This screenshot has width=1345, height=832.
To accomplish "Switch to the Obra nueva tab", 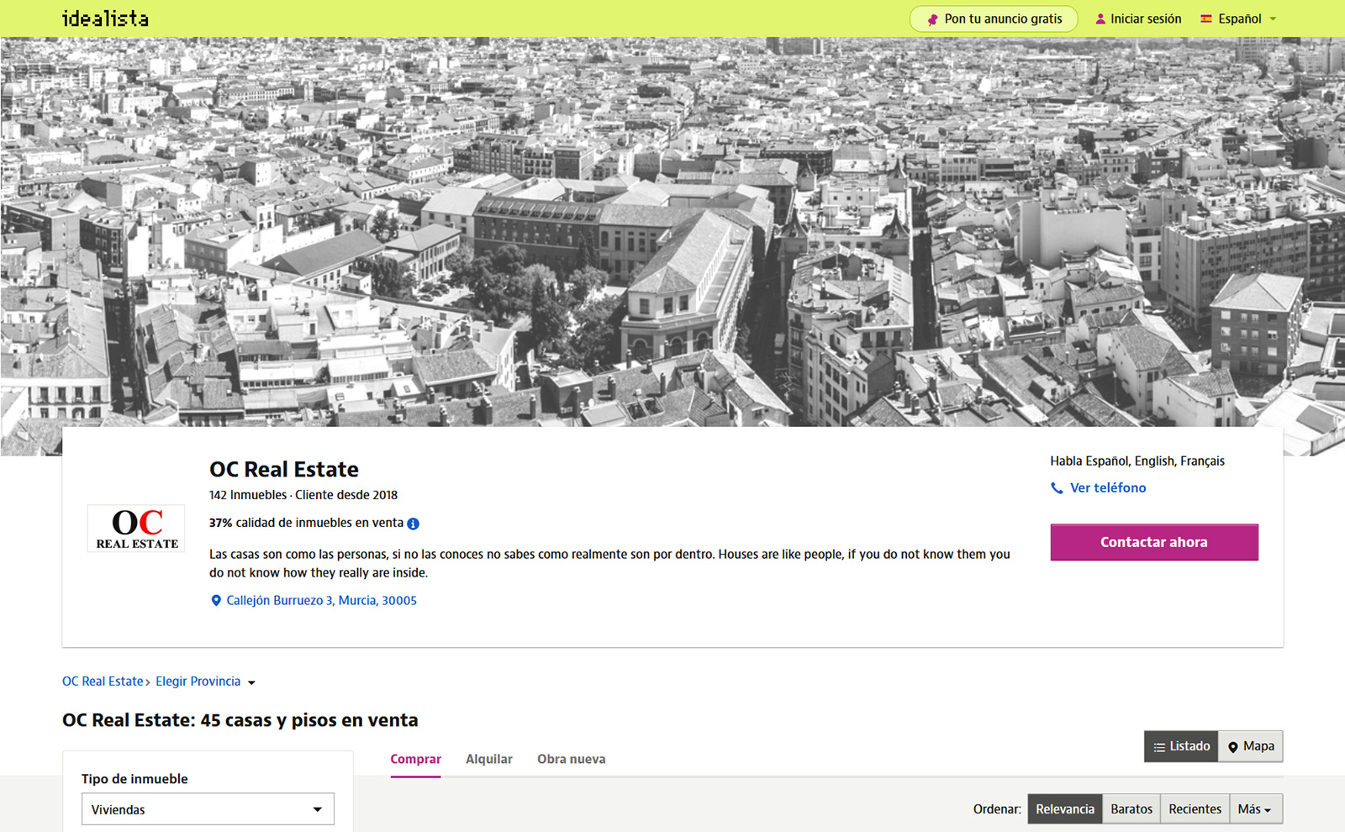I will click(x=572, y=760).
